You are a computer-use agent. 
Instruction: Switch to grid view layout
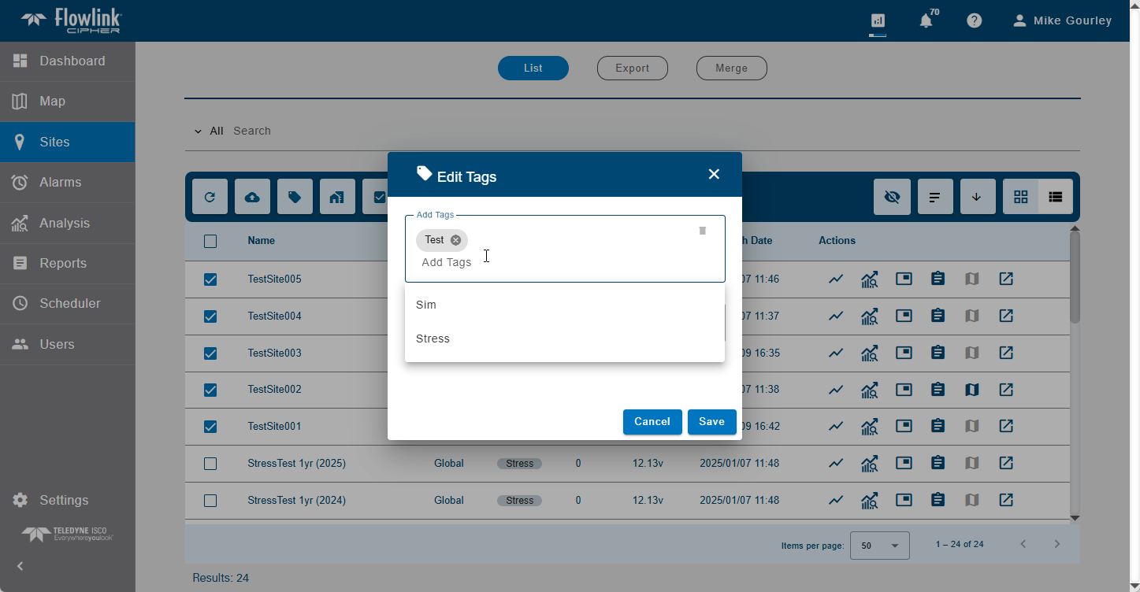pyautogui.click(x=1020, y=197)
